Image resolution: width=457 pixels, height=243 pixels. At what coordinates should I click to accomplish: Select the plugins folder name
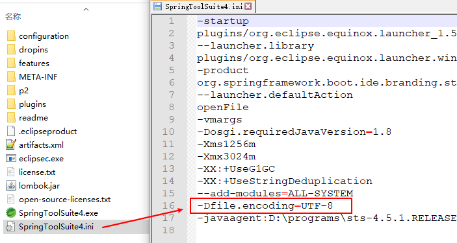33,104
